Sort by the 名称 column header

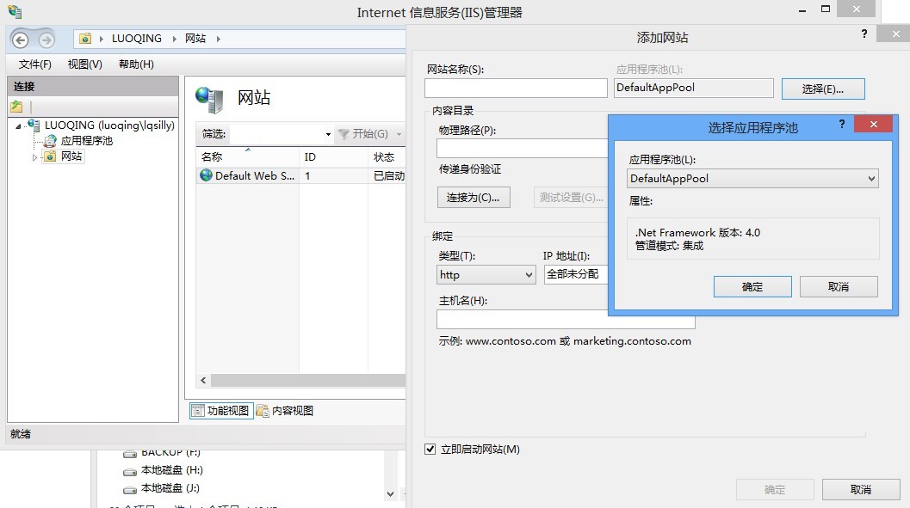click(247, 157)
